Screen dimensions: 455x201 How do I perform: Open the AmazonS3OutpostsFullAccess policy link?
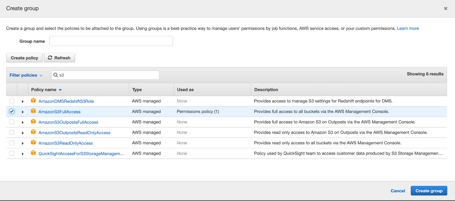point(68,122)
